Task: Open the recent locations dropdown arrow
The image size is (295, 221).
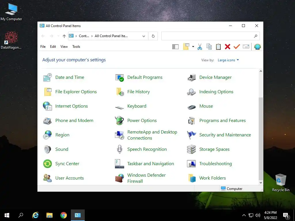Action: click(x=58, y=36)
